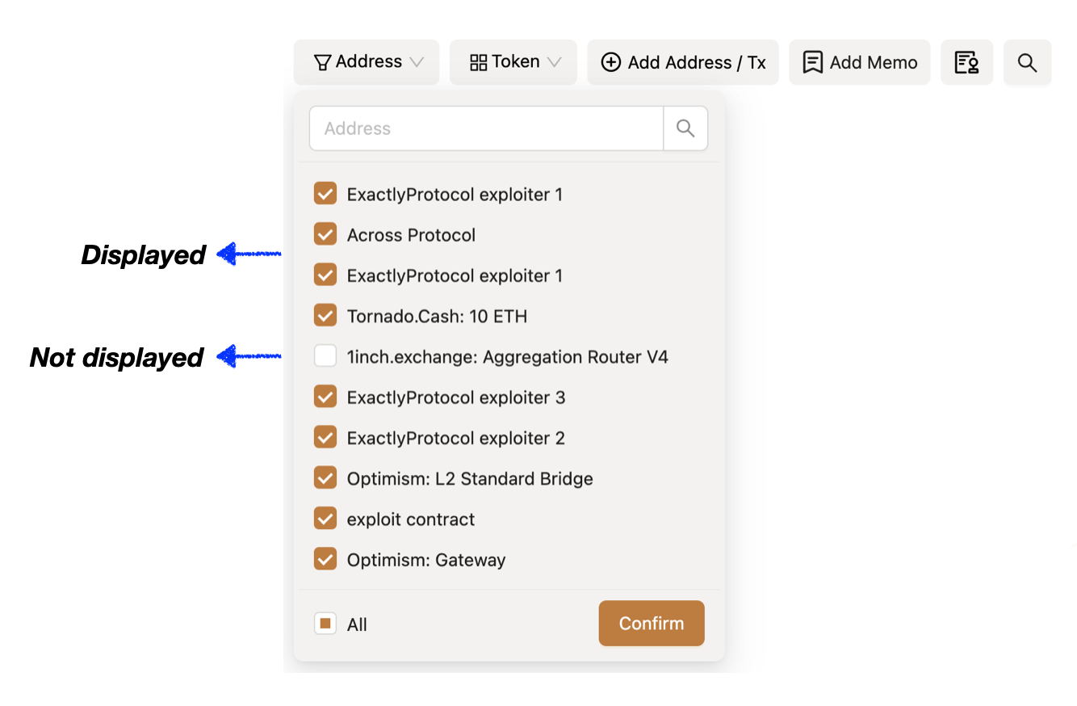This screenshot has width=1077, height=706.
Task: Open the search tool in the top toolbar
Action: [1027, 63]
